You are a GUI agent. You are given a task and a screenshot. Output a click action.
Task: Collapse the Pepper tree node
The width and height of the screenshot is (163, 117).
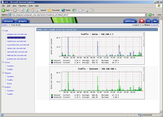[x=3, y=73]
